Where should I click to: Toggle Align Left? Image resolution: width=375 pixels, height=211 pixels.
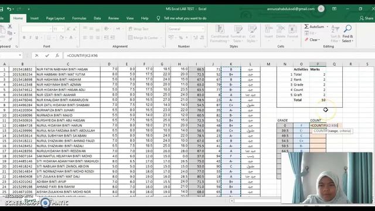coord(85,38)
